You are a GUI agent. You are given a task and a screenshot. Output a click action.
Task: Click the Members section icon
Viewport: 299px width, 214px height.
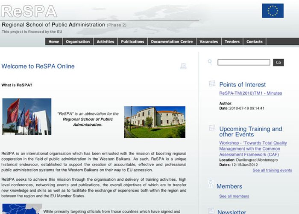point(211,184)
